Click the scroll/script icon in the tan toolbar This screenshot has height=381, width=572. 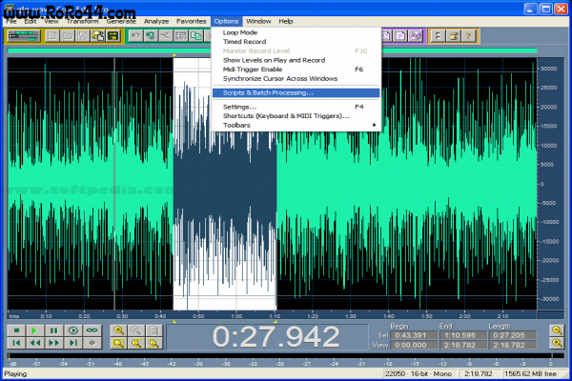coord(454,36)
